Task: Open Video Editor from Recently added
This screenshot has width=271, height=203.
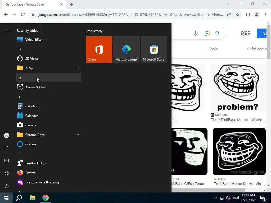Action: pyautogui.click(x=48, y=40)
